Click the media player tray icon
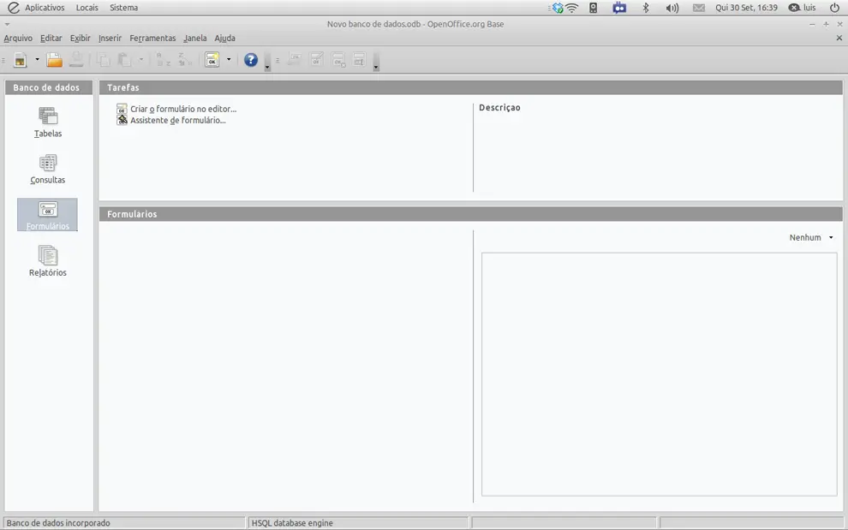The height and width of the screenshot is (530, 848). click(x=594, y=8)
